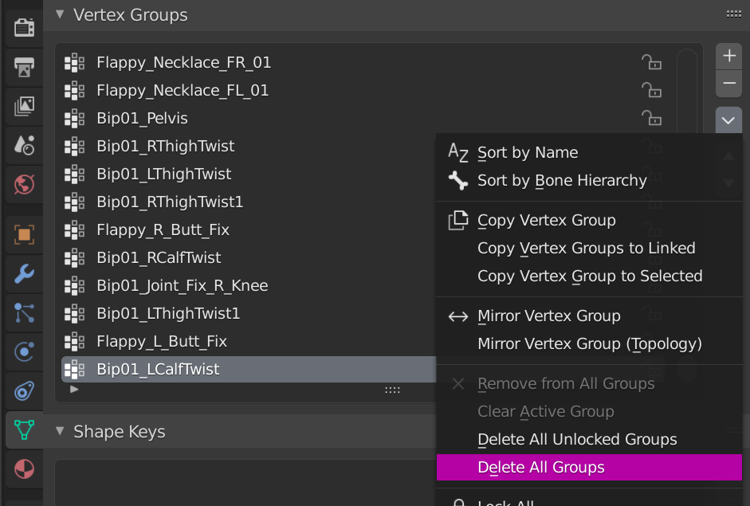
Task: Open the Output properties tab
Action: click(24, 66)
